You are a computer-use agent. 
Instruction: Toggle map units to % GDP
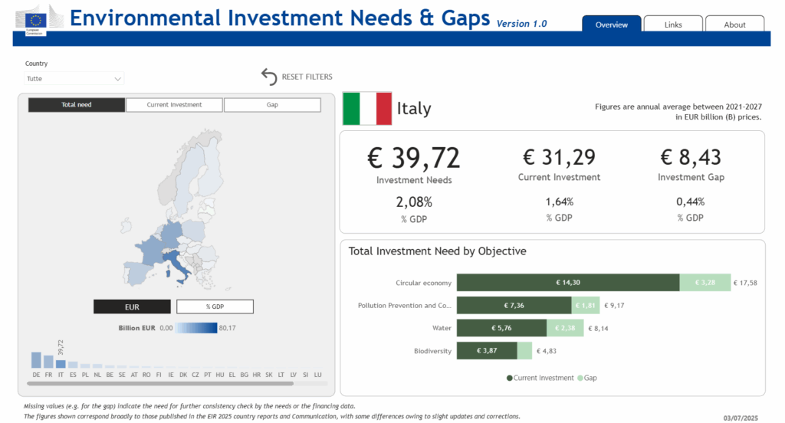(215, 307)
